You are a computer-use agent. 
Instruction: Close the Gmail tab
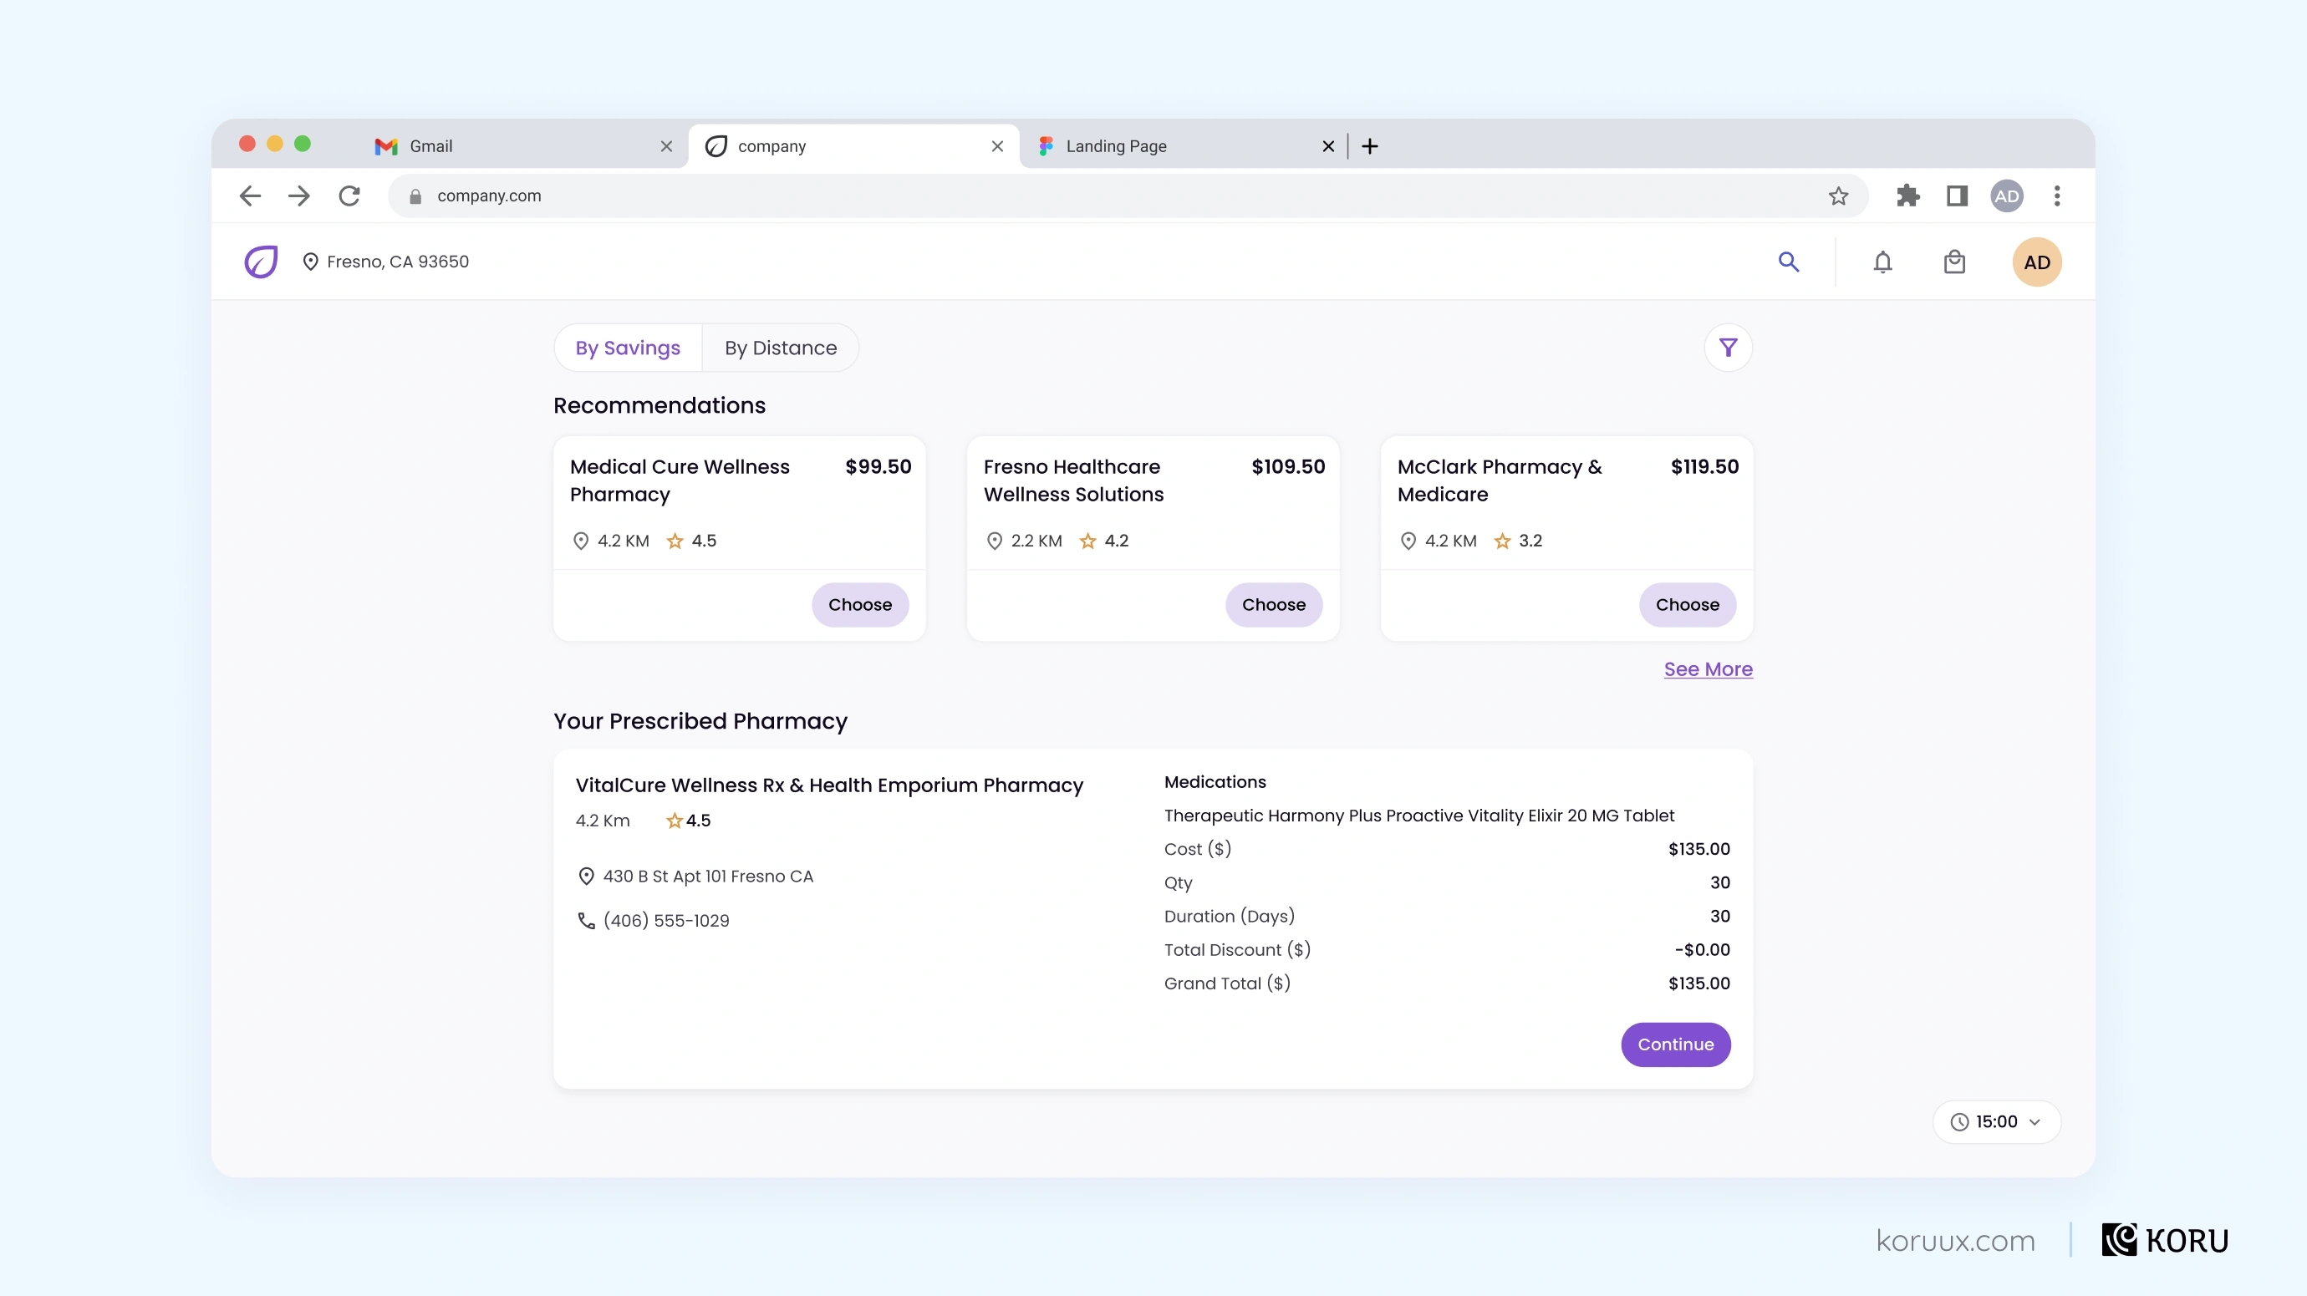[666, 146]
